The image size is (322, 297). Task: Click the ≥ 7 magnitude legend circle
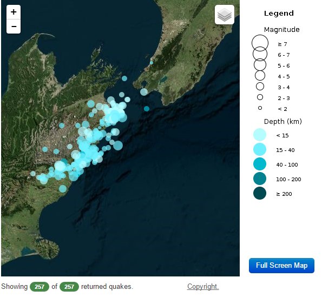[x=260, y=43]
